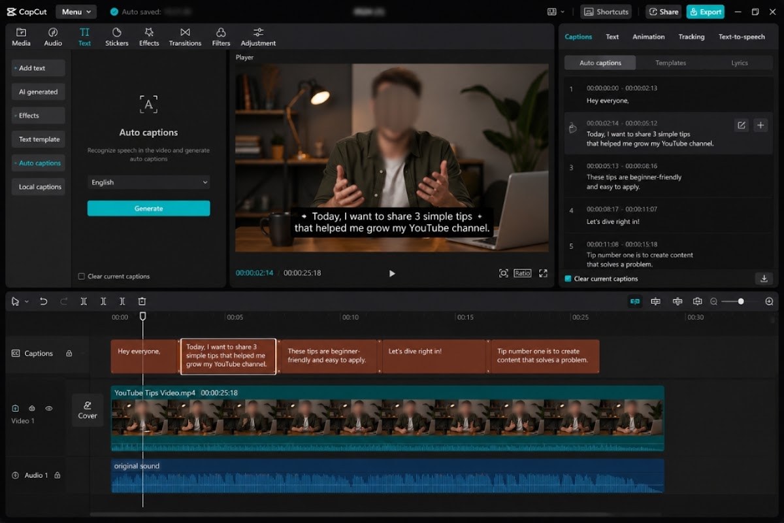Screen dimensions: 784x523
Task: Zoom out the timeline with the minus icon
Action: [x=713, y=301]
